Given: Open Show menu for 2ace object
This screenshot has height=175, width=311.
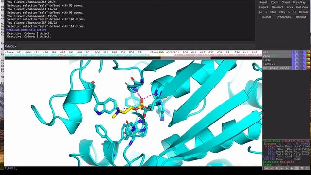Looking at the screenshot, I should point(297,56).
